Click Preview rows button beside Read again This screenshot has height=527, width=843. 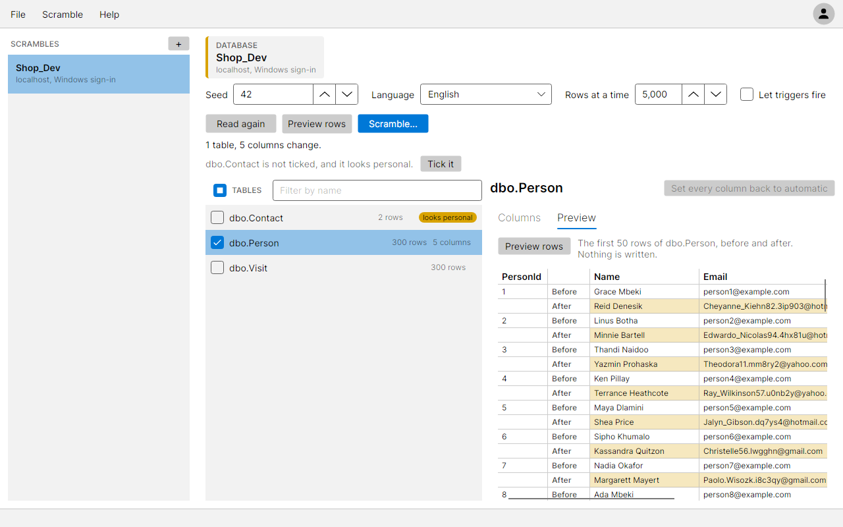pyautogui.click(x=317, y=124)
